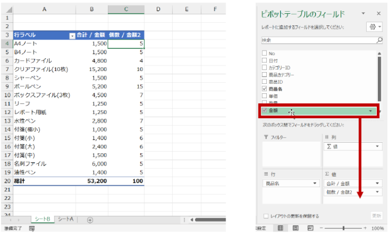Uncheck the 商品名 field checkbox
Image resolution: width=389 pixels, height=236 pixels.
[x=264, y=88]
